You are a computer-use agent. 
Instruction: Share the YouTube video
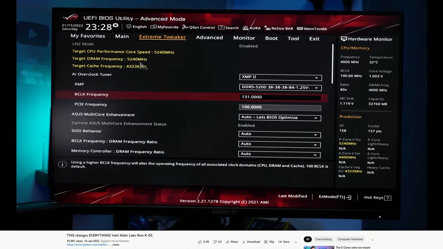tap(232, 242)
